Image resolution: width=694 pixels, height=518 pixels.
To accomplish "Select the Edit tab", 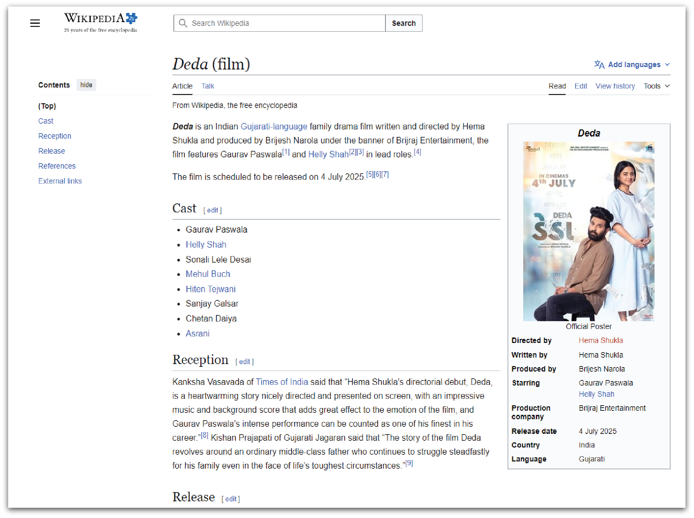I will tap(581, 86).
